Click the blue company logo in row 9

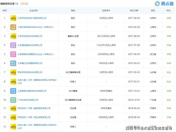click(13, 91)
